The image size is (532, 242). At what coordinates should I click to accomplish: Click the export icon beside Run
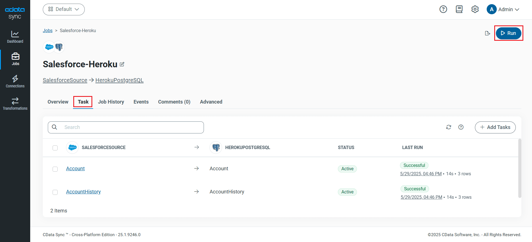[x=488, y=33]
